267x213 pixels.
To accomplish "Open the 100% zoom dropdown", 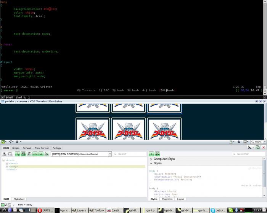I will pyautogui.click(x=265, y=142).
